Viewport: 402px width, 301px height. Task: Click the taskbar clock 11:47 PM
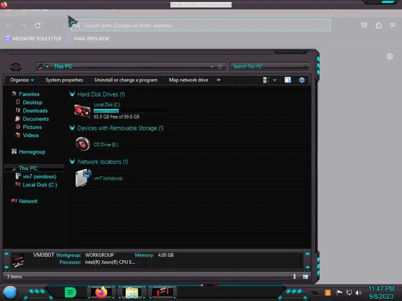click(381, 289)
